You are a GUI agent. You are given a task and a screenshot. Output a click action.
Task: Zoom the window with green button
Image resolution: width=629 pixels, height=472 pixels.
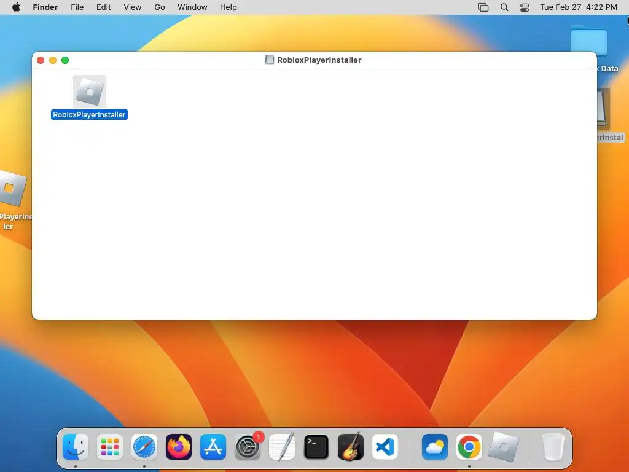pos(65,60)
